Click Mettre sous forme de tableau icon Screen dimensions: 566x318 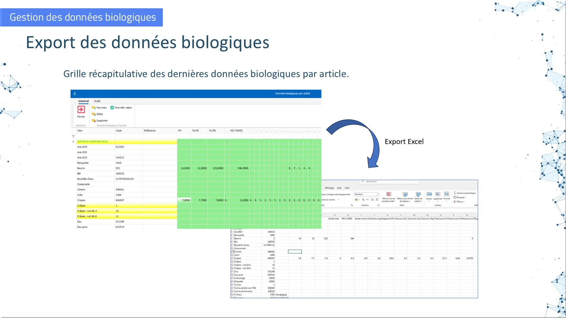coord(405,194)
